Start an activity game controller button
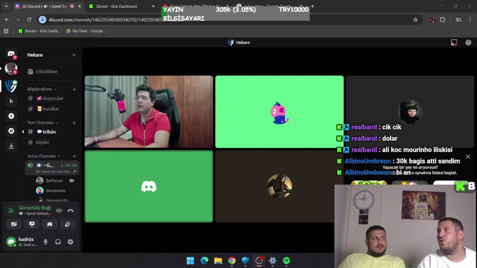 coord(50,224)
